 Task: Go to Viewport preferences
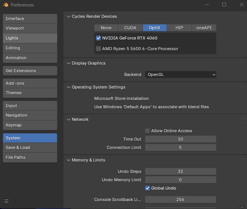pyautogui.click(x=30, y=28)
